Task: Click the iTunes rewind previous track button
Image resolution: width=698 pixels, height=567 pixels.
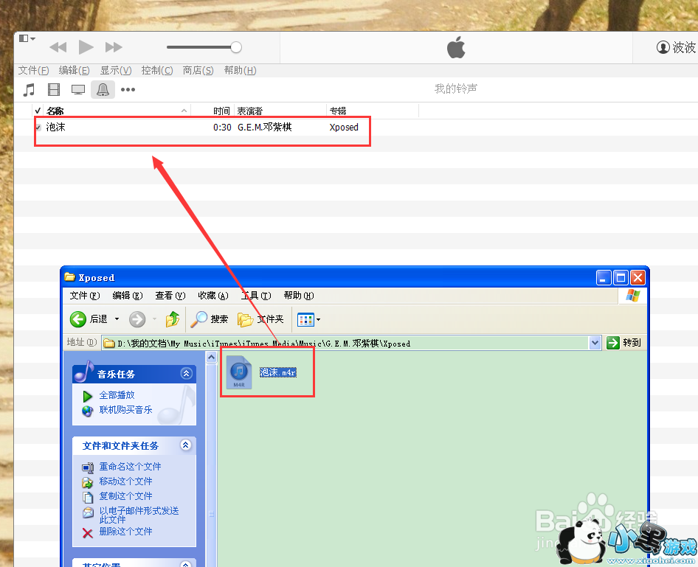Action: [x=58, y=47]
